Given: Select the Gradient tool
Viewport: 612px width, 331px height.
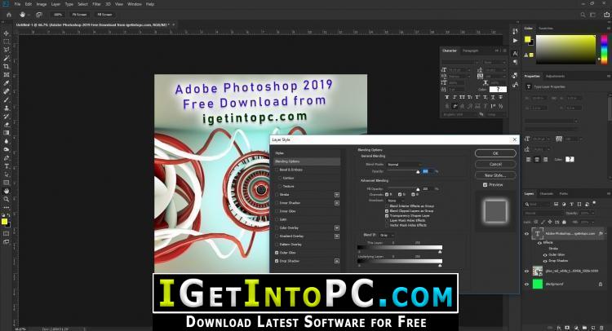Looking at the screenshot, I should tap(7, 133).
